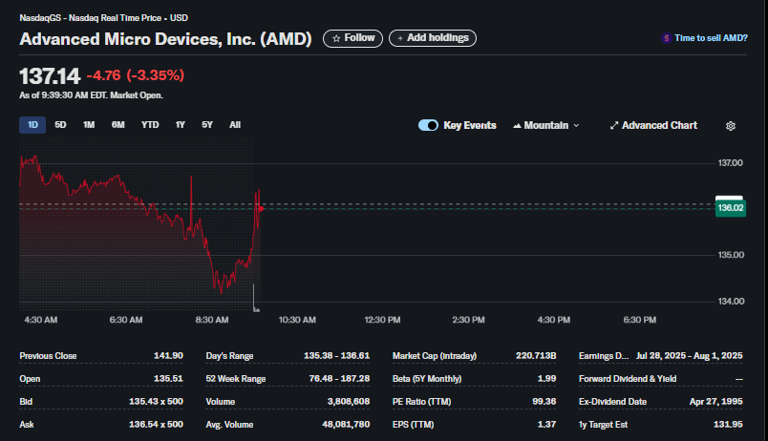Click the price change -4.76 (-3.35%)
This screenshot has height=441, width=768.
click(136, 75)
